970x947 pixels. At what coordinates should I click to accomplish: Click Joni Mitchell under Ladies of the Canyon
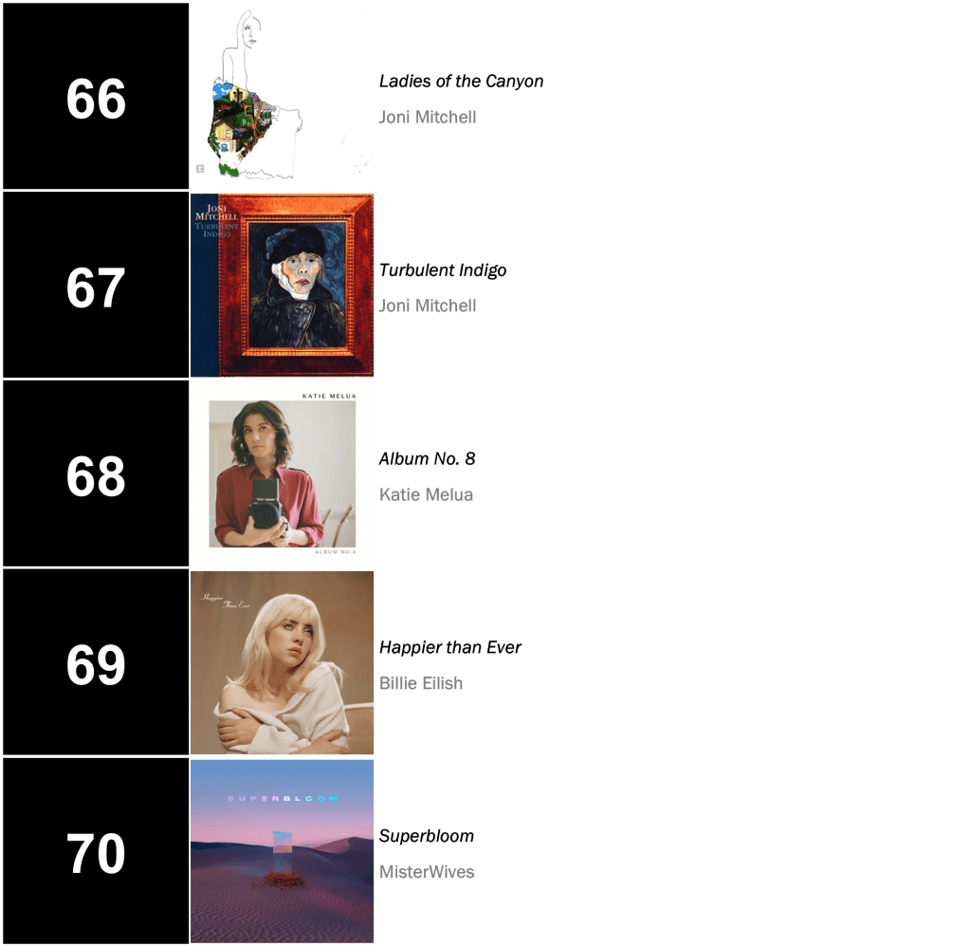(x=427, y=117)
